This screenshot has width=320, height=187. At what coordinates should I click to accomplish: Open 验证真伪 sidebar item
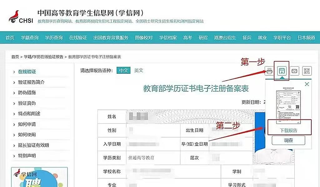point(27,103)
